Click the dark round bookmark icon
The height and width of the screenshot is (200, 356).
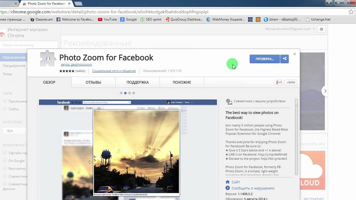click(x=250, y=19)
